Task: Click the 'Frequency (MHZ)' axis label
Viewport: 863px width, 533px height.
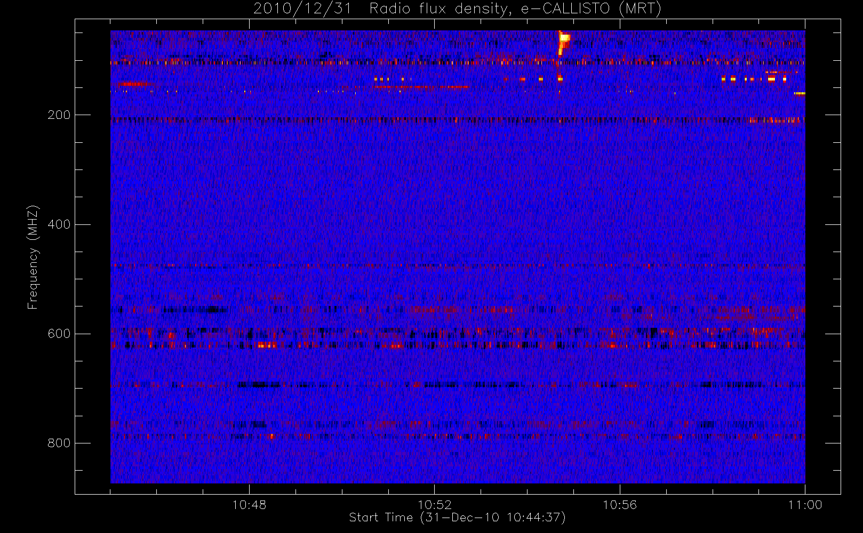Action: [33, 257]
